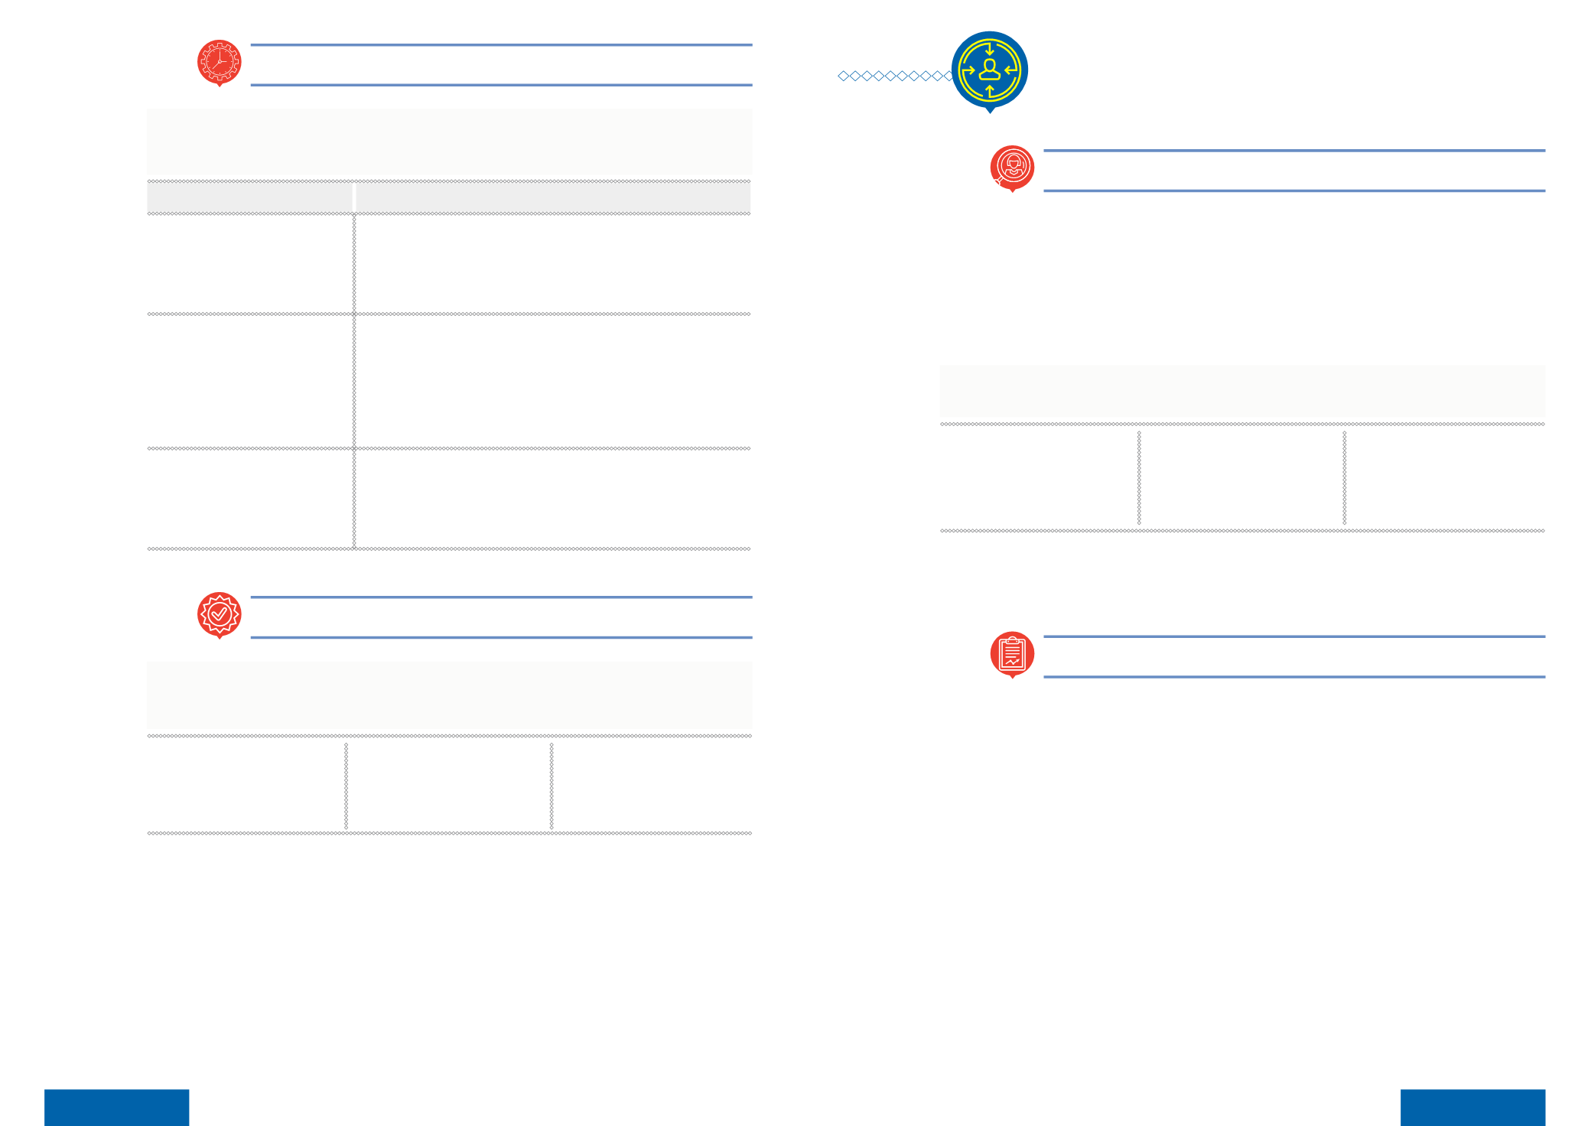Click the diamond chain line beside the blue icon

pyautogui.click(x=896, y=76)
